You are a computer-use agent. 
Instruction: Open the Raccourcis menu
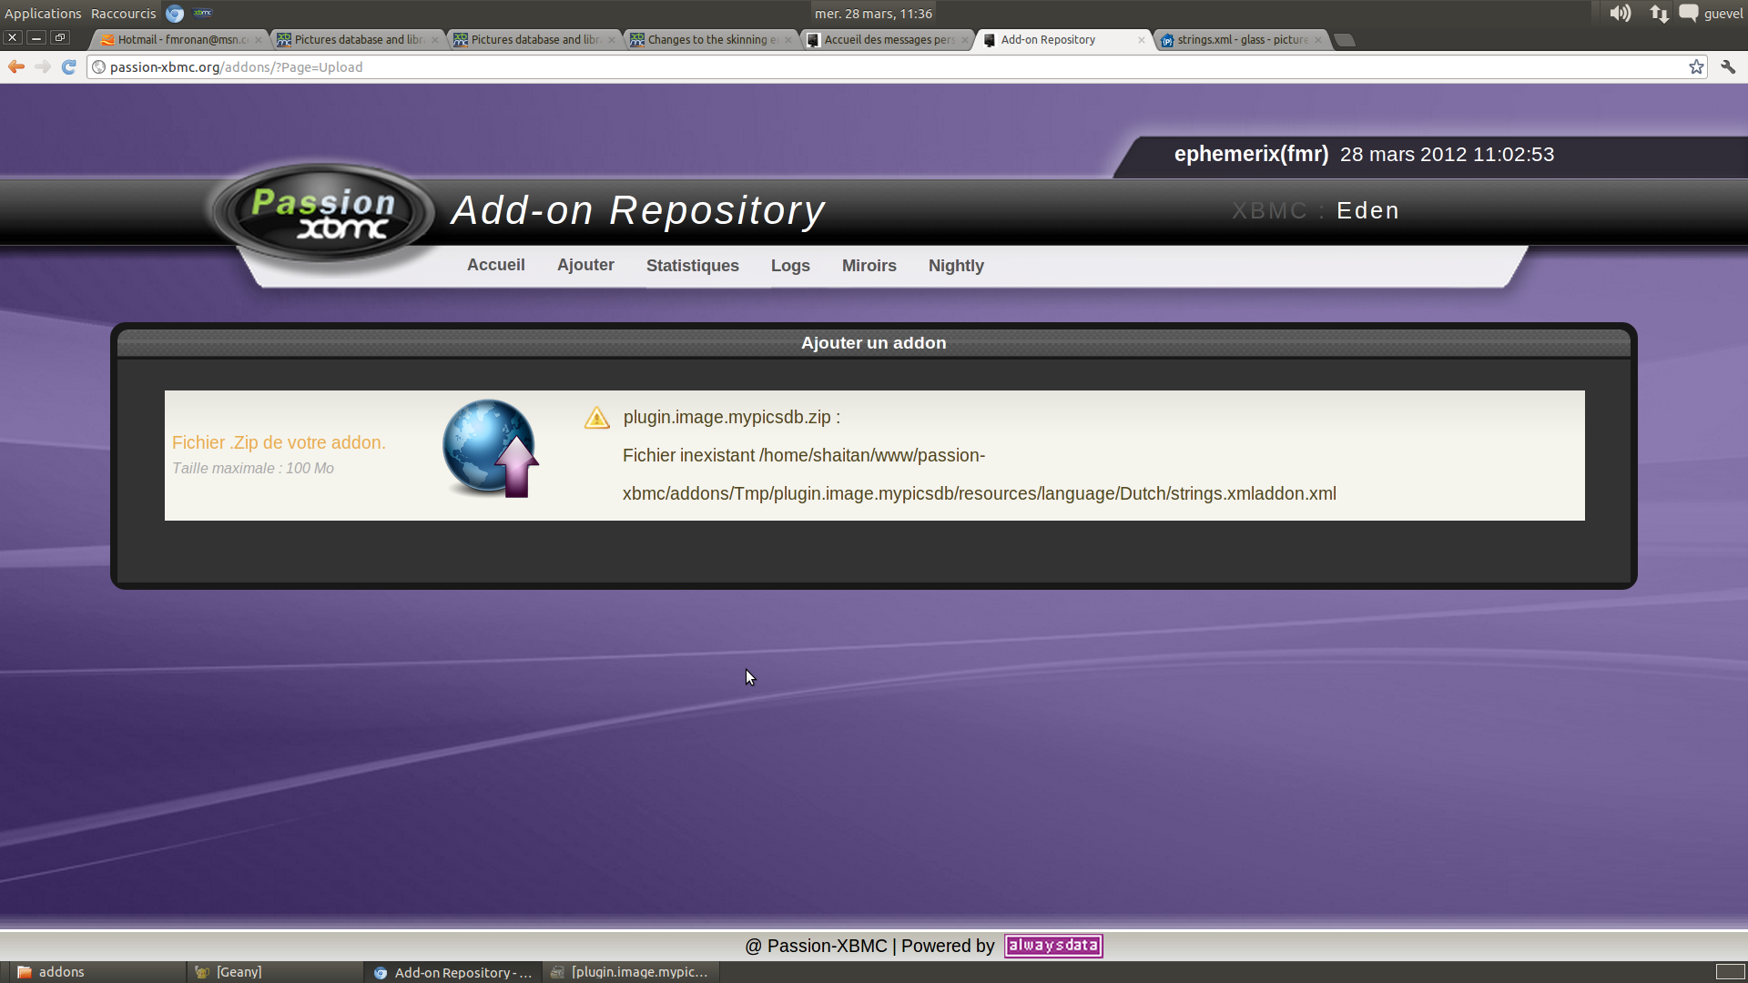pyautogui.click(x=124, y=13)
